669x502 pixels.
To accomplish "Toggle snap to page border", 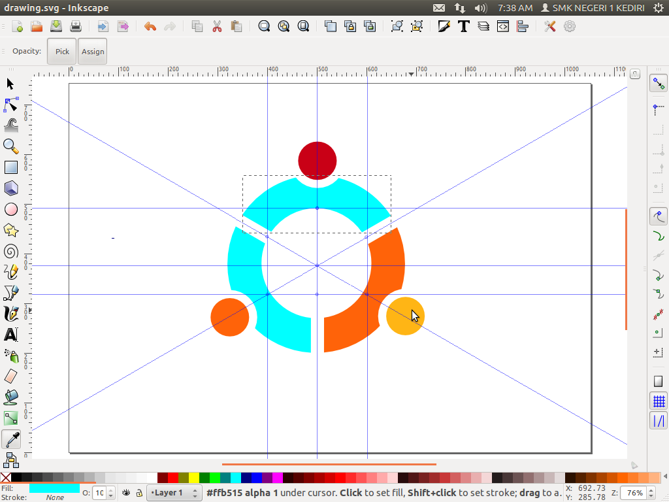I will (x=659, y=381).
